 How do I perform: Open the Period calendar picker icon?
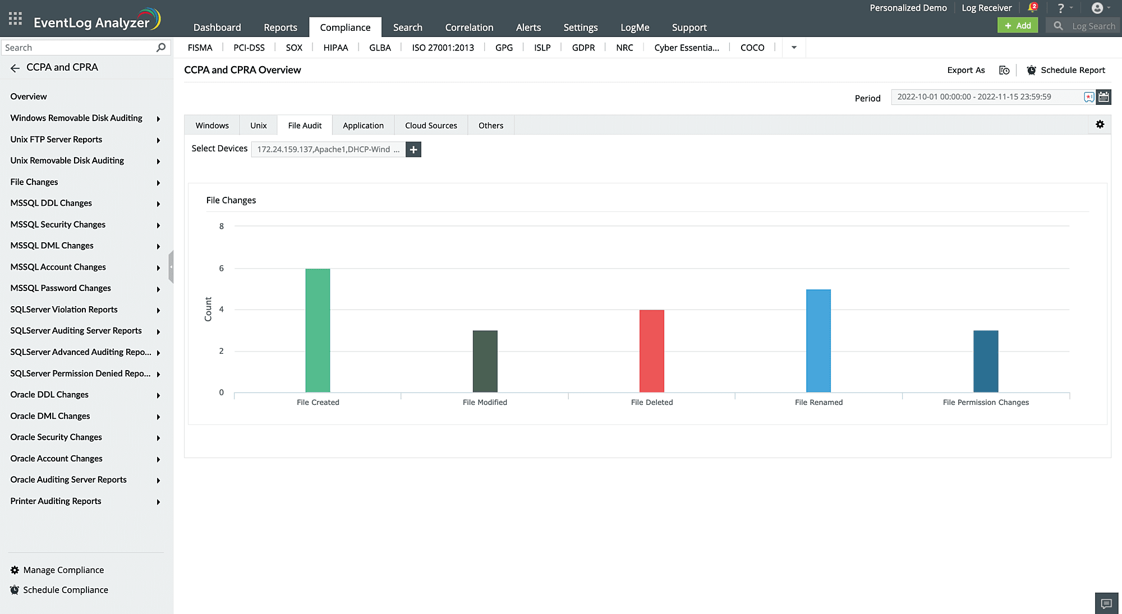pyautogui.click(x=1103, y=97)
